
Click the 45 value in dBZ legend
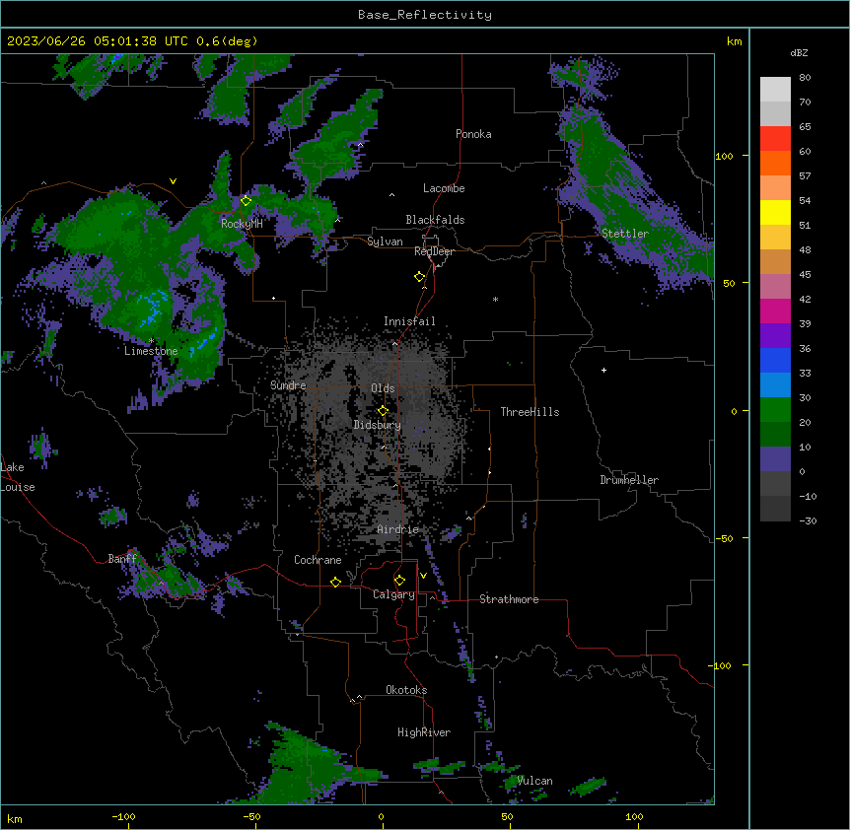point(805,275)
